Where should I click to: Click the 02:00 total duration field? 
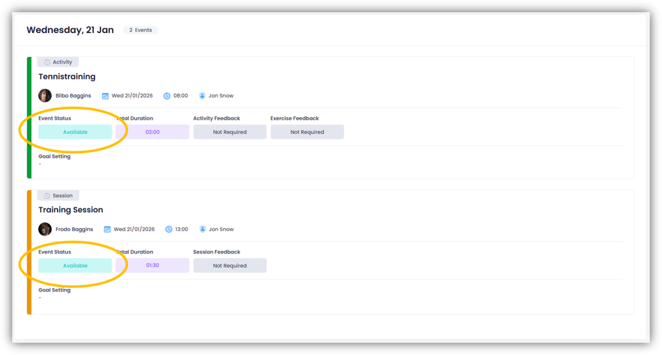153,132
